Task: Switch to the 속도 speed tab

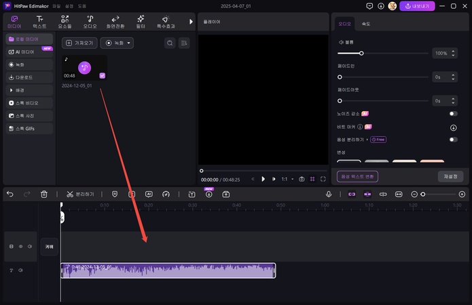Action: point(367,24)
